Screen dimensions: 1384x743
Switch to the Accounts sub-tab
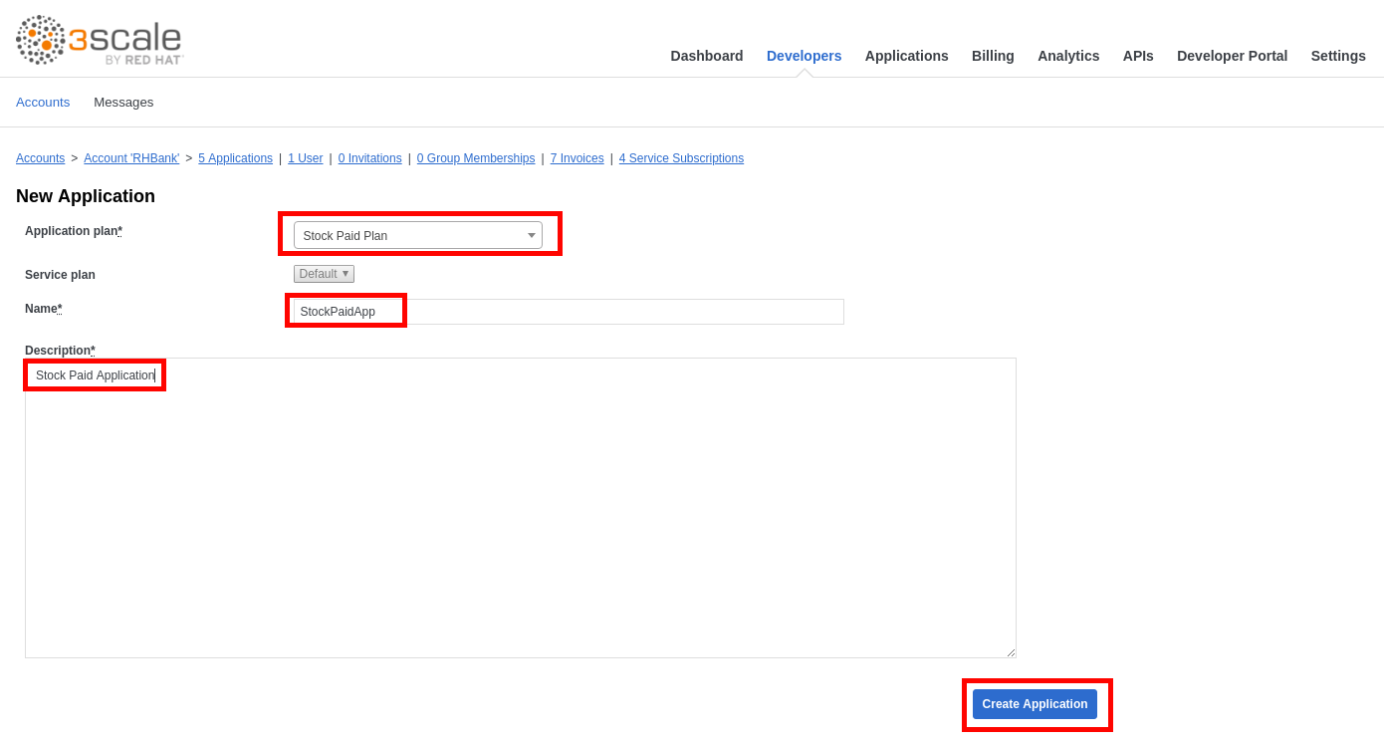click(x=43, y=103)
